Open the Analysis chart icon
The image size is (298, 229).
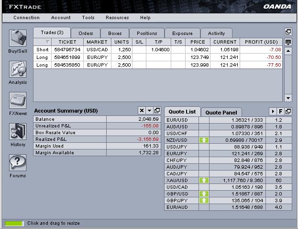18,69
